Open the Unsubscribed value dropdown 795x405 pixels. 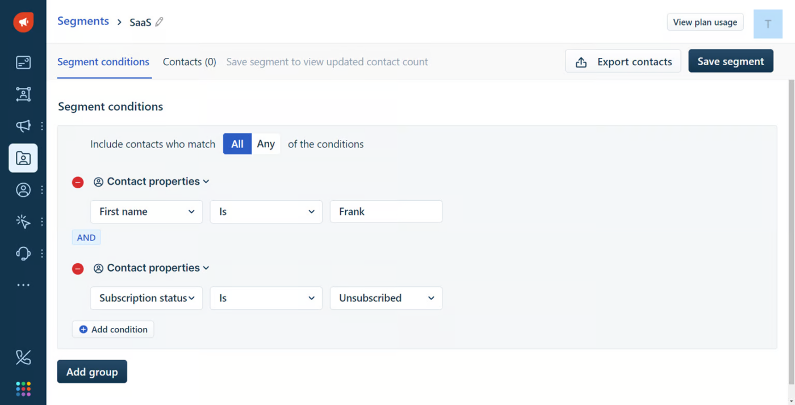coord(386,298)
